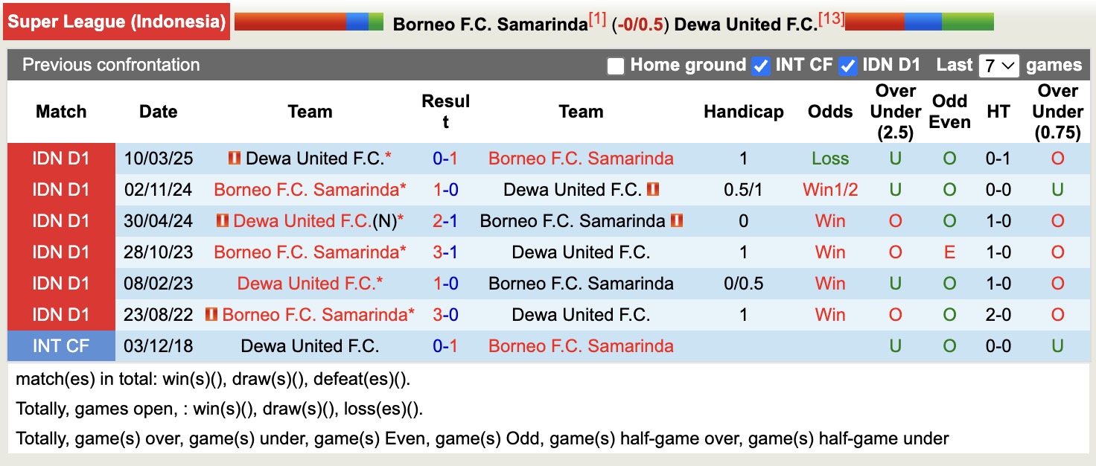The width and height of the screenshot is (1096, 466).
Task: Select the INT CF badge on the 03/12/18 row
Action: [x=61, y=345]
